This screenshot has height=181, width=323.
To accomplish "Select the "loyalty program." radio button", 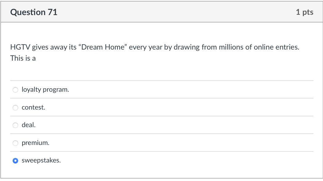I will (15, 90).
